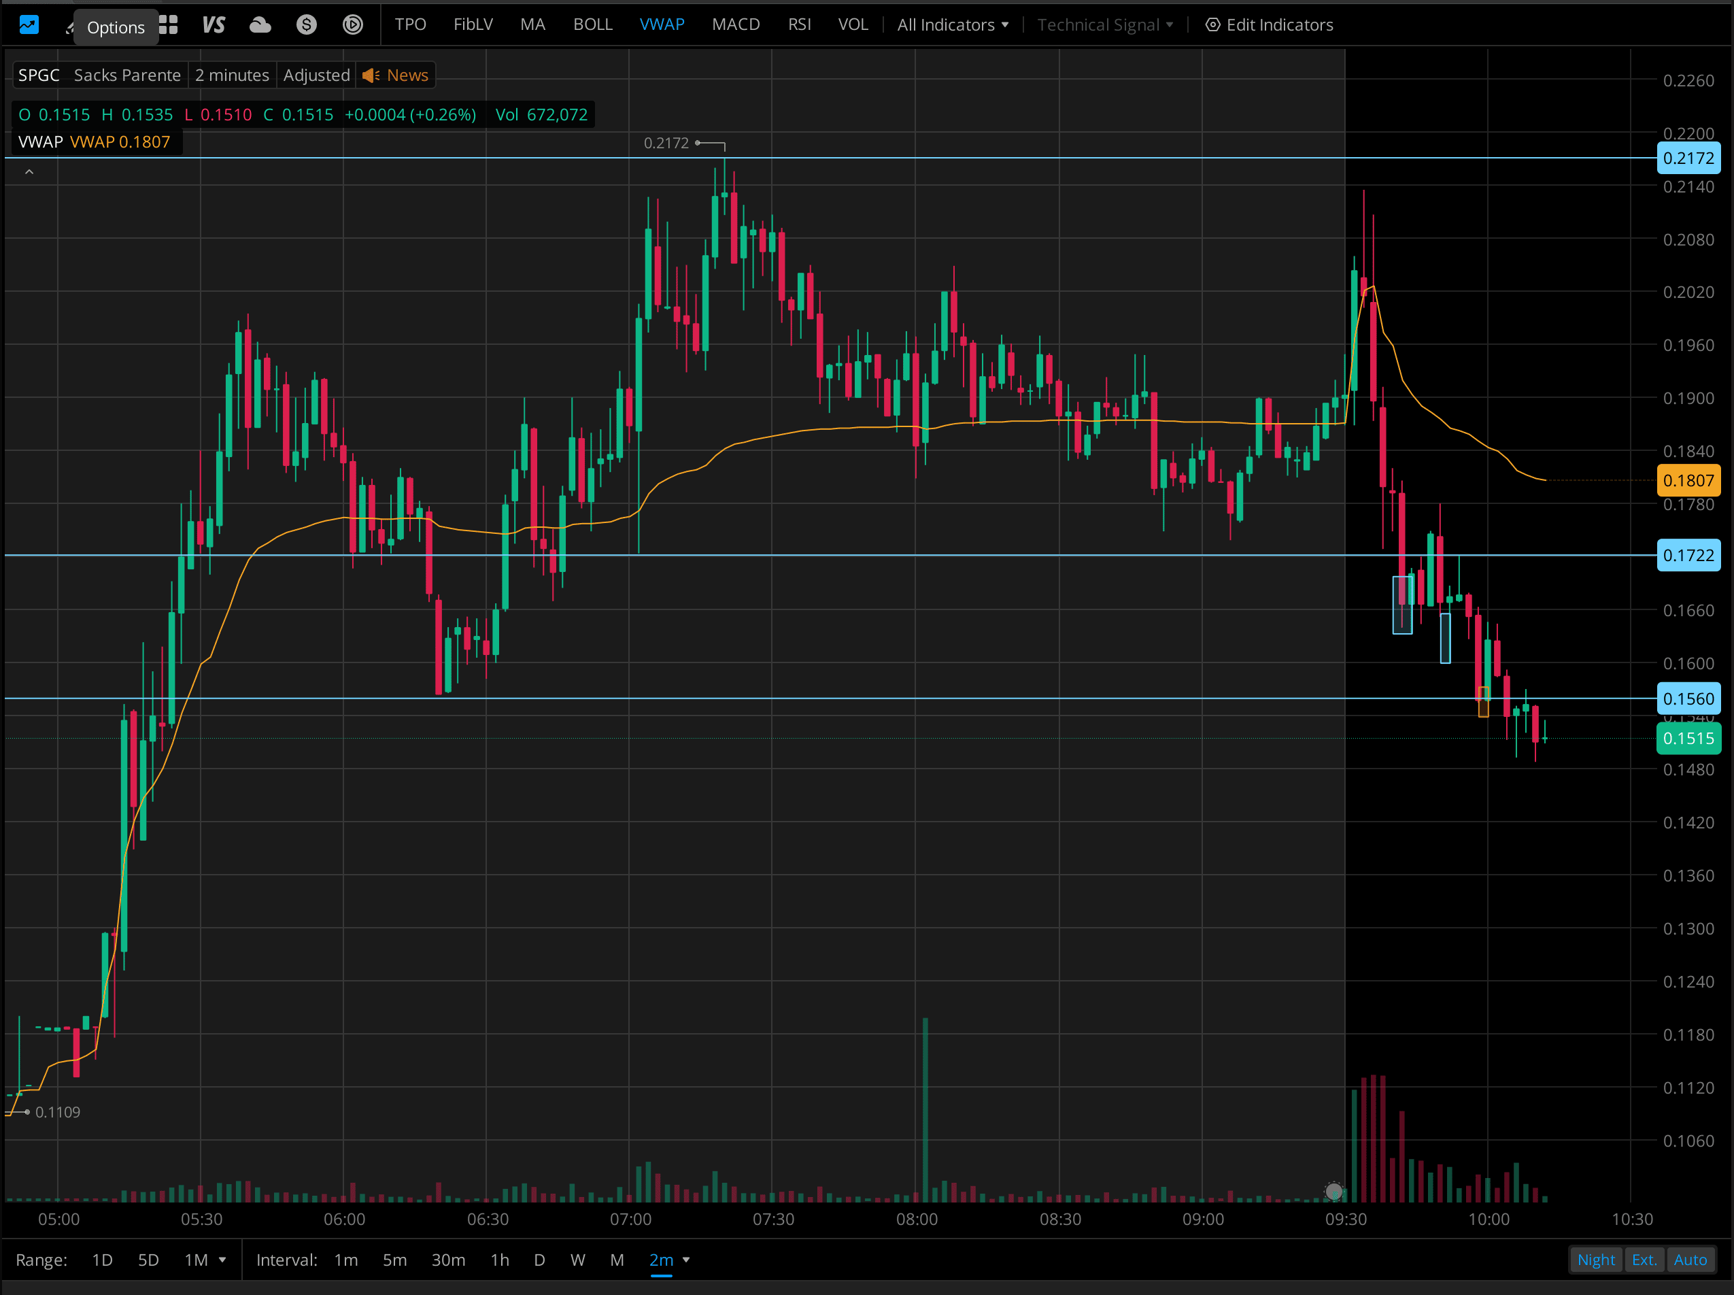Click the blue chart type icon
The height and width of the screenshot is (1295, 1734).
pos(29,25)
